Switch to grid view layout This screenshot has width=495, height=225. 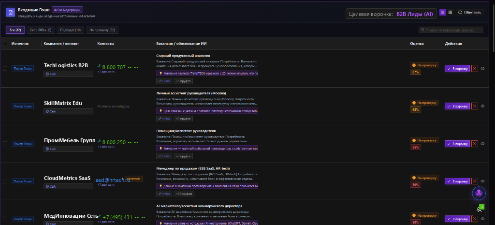pos(450,12)
